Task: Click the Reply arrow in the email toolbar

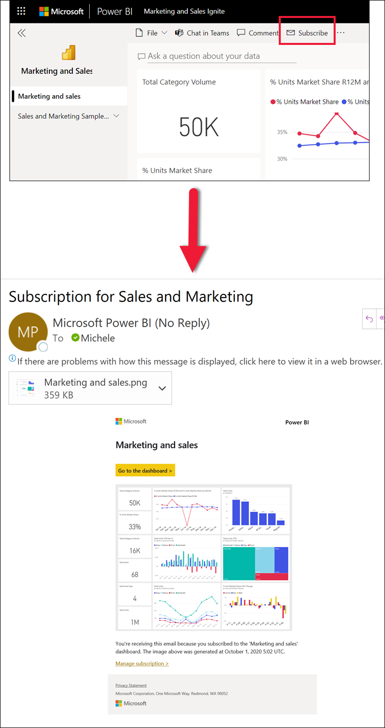Action: pos(369,318)
